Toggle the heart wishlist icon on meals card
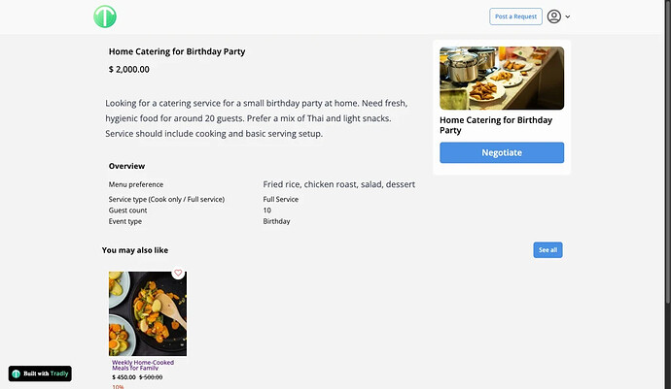671x389 pixels. click(178, 274)
